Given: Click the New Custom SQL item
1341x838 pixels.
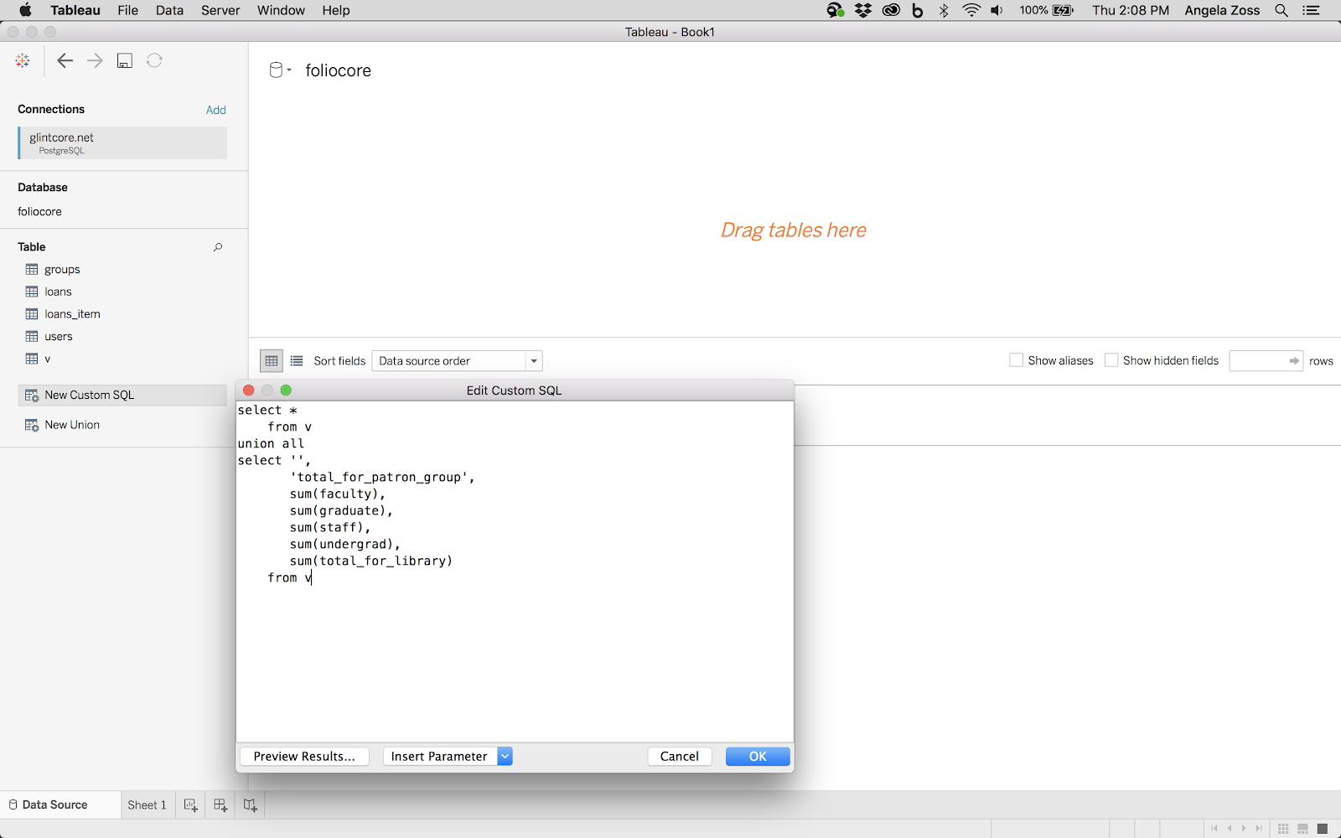Looking at the screenshot, I should [122, 395].
